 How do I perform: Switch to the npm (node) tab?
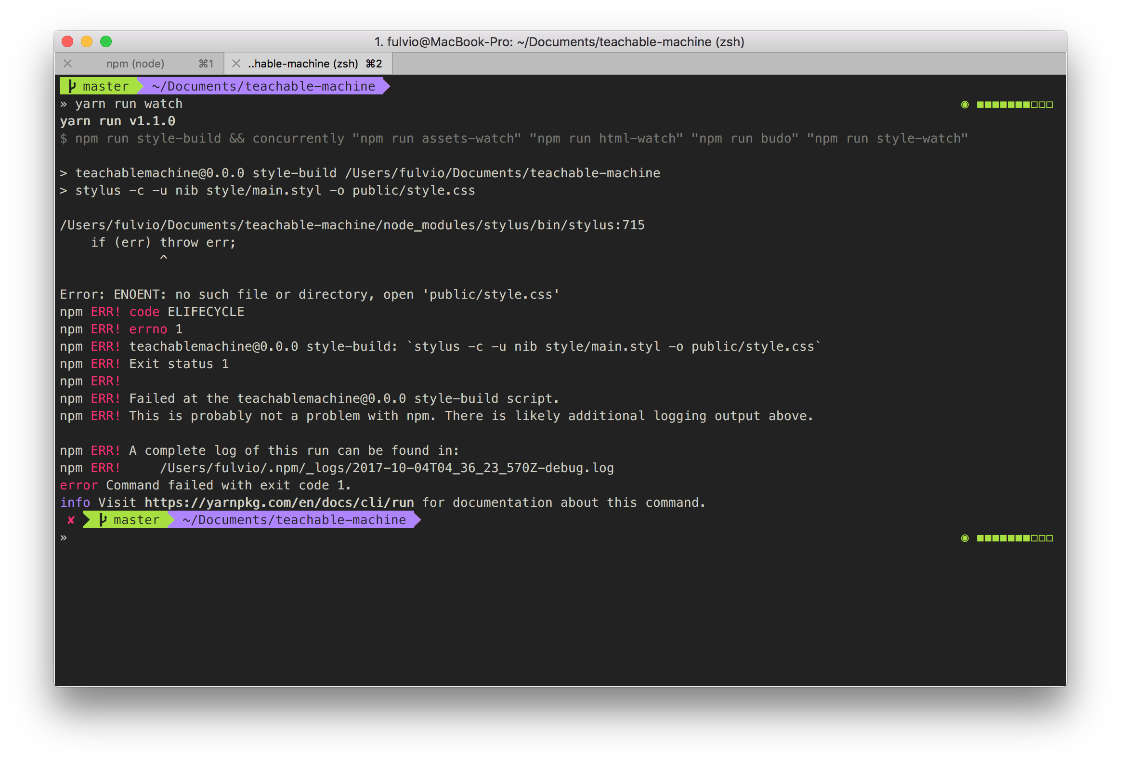tap(135, 64)
